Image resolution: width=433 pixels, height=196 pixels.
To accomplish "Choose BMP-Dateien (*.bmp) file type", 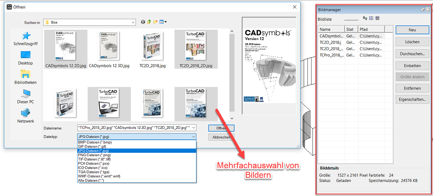I will tap(137, 142).
